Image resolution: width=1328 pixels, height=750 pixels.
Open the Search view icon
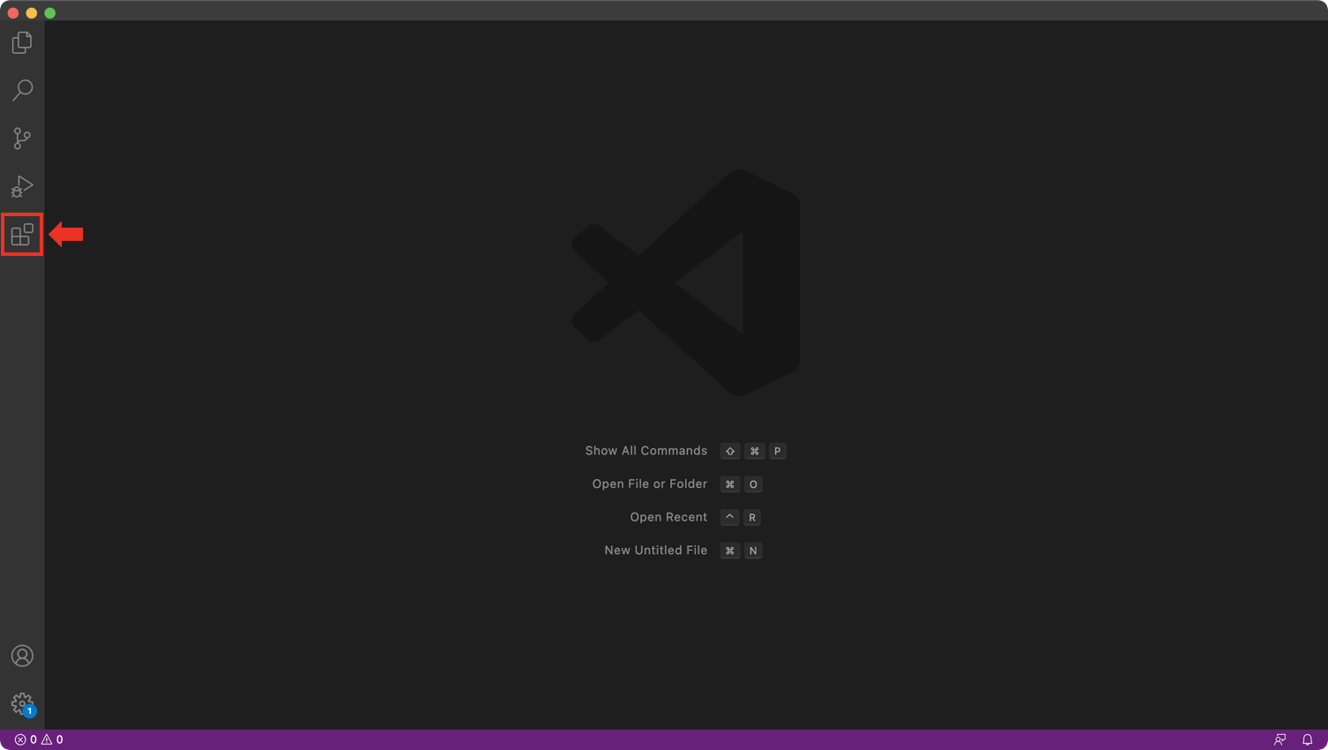22,90
